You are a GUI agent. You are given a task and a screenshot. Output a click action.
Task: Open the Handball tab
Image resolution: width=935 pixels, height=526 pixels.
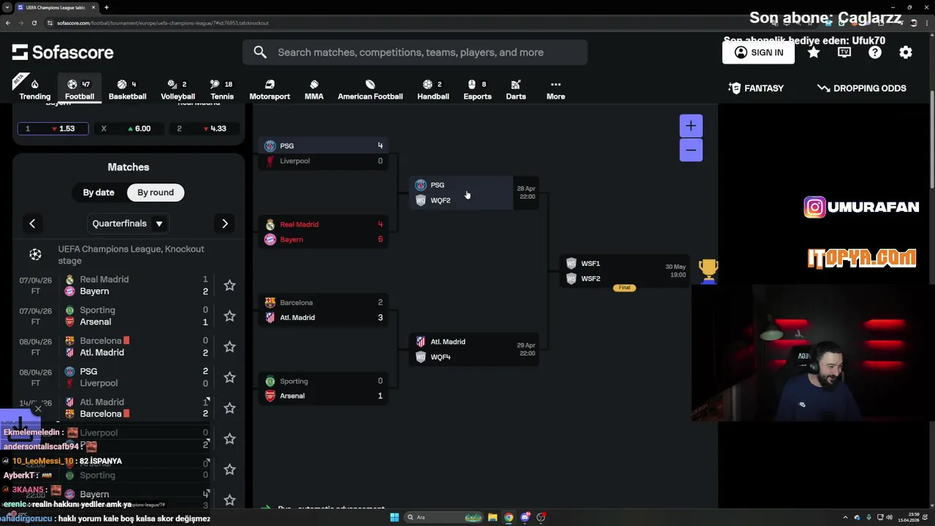point(433,89)
